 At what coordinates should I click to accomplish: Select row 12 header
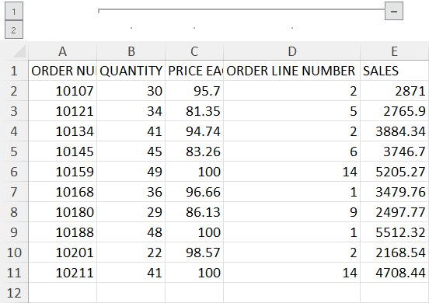point(14,293)
